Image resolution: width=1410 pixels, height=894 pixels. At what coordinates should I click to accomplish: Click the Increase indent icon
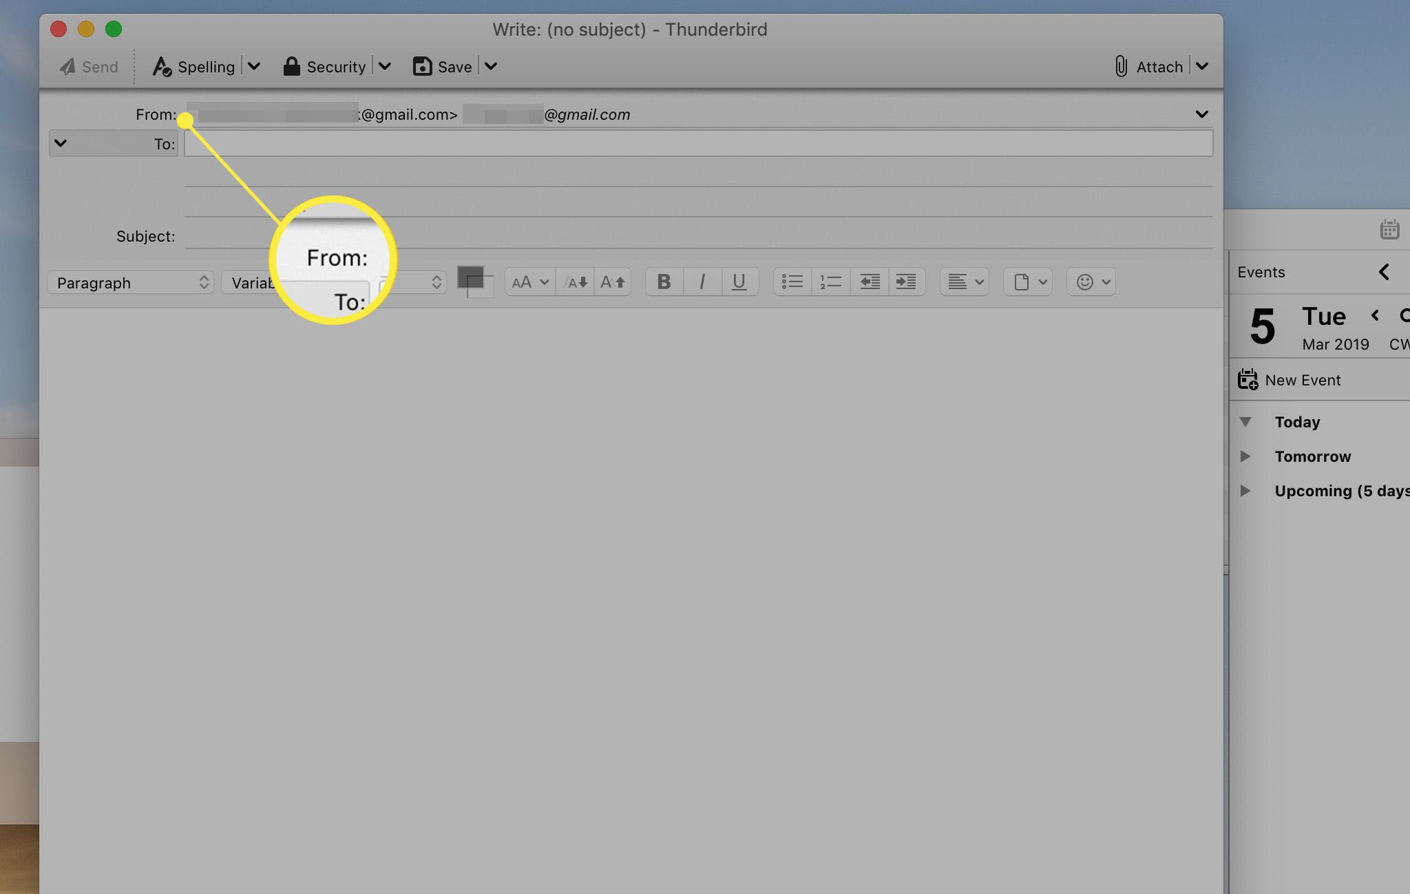pyautogui.click(x=905, y=281)
